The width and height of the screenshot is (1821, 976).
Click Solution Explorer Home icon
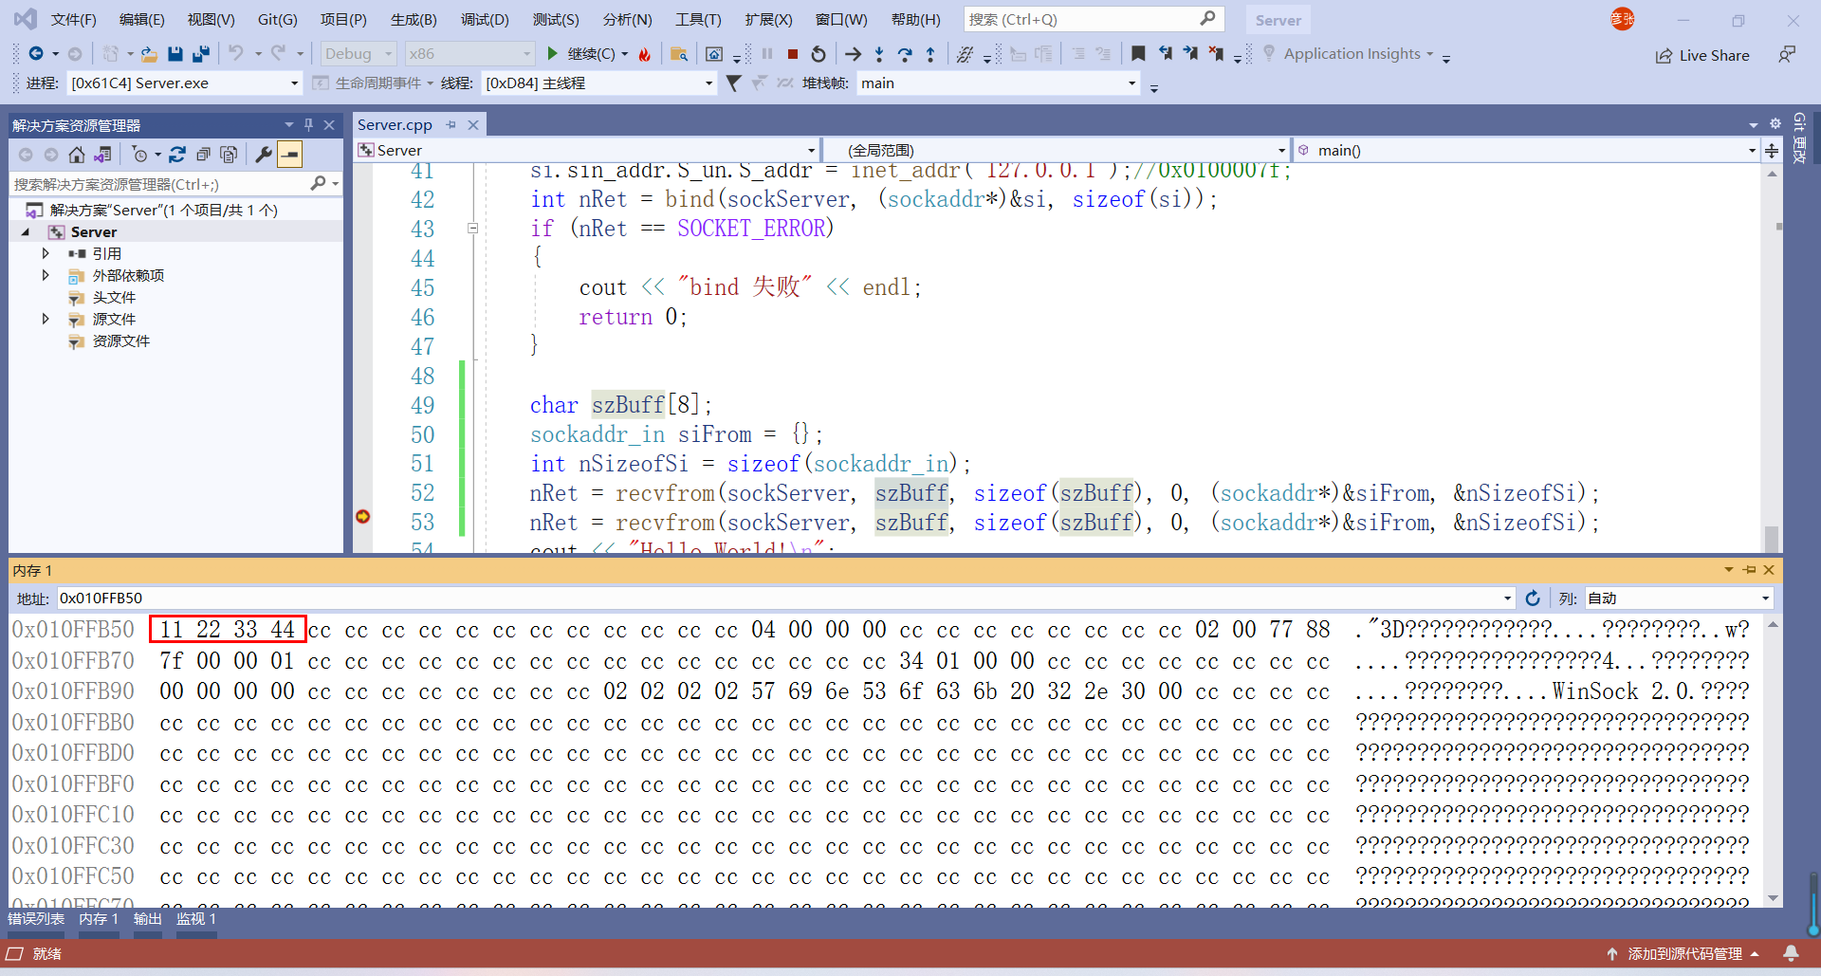(77, 154)
